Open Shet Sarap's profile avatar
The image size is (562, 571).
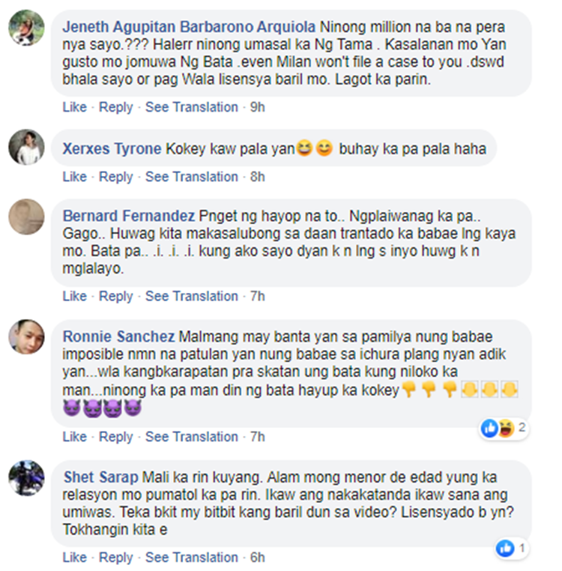coord(26,478)
